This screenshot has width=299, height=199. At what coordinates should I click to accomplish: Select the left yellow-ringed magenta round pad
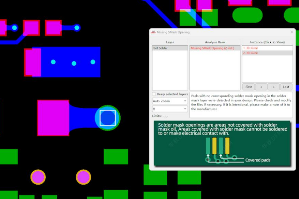tap(38, 177)
